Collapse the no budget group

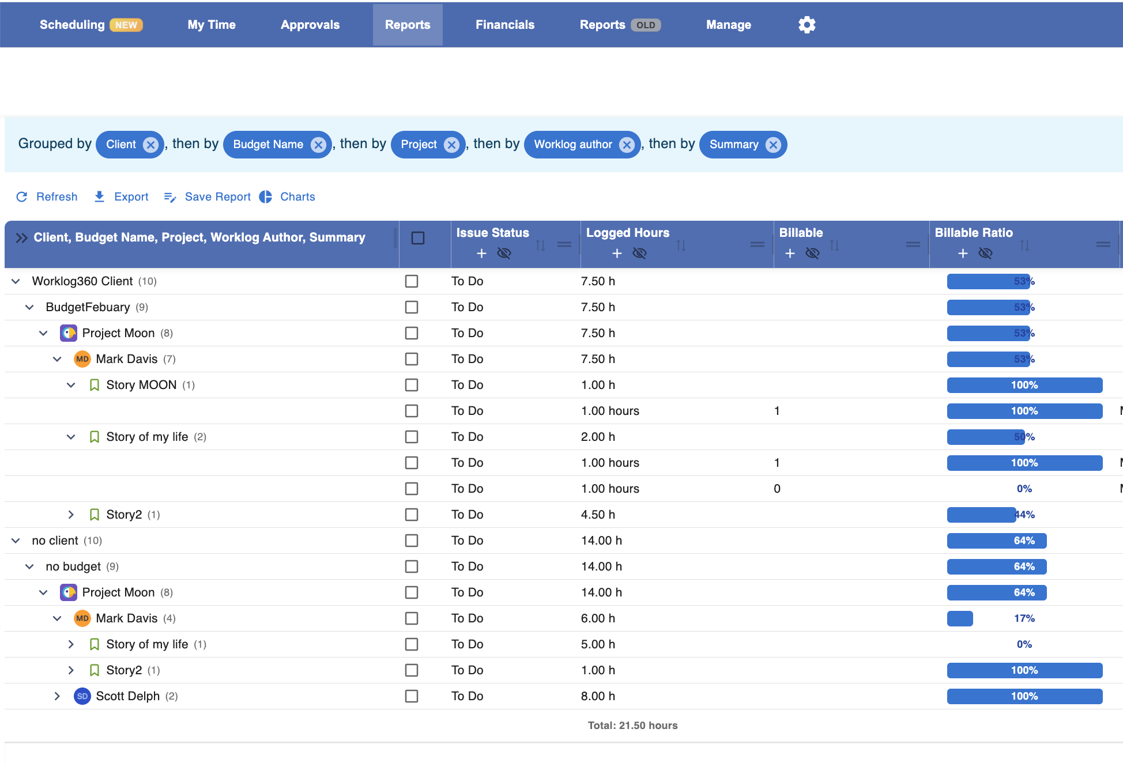29,566
